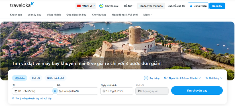Viewport: 235px width, 106px height.
Task: Open Khách sạn section
Action: [x=16, y=15]
